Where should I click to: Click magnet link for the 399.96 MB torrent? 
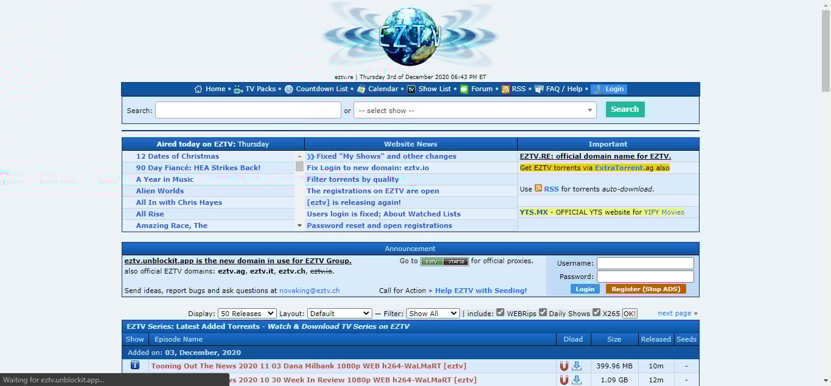[564, 366]
